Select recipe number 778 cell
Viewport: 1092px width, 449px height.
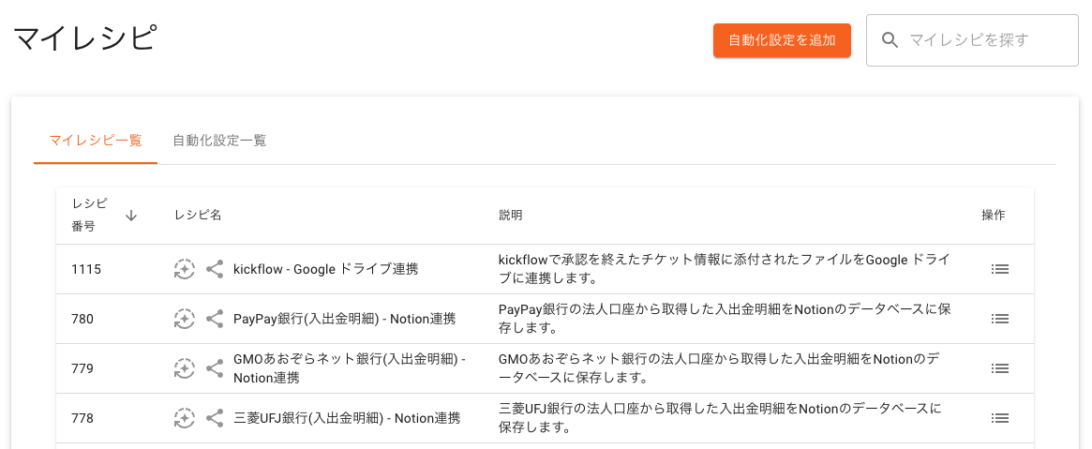(82, 419)
